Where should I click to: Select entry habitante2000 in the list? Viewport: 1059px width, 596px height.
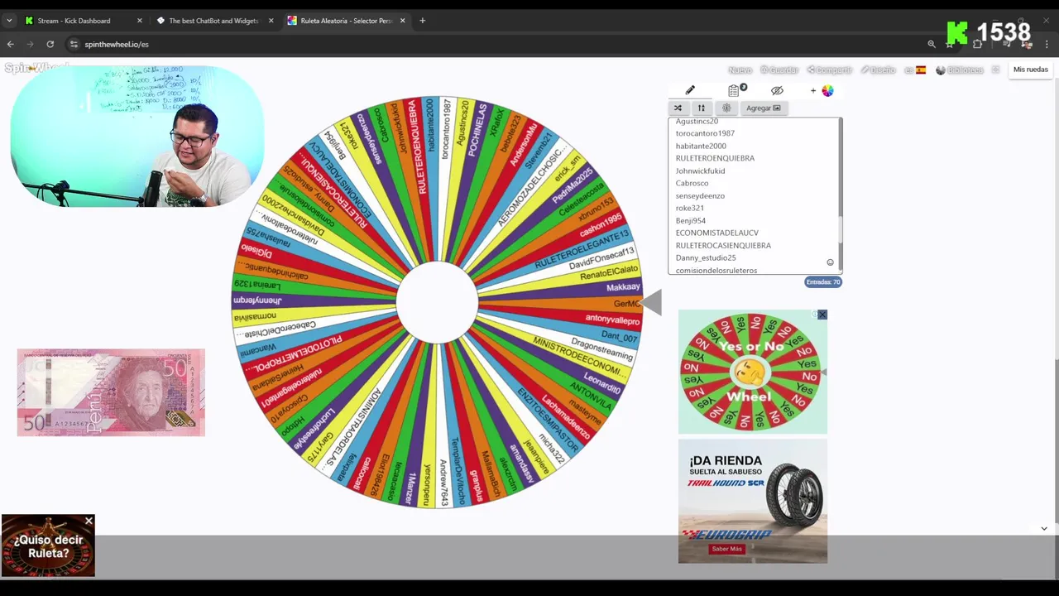click(x=701, y=146)
